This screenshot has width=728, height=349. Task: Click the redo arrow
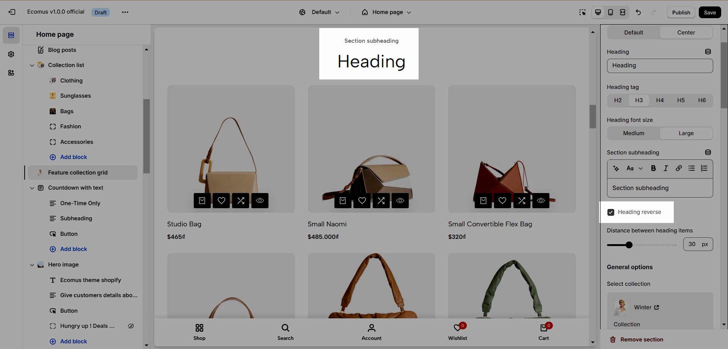pos(653,12)
